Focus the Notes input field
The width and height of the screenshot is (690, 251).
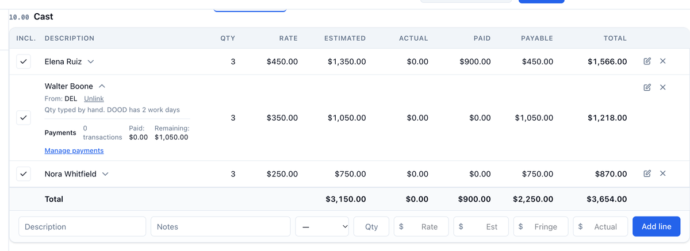point(221,226)
